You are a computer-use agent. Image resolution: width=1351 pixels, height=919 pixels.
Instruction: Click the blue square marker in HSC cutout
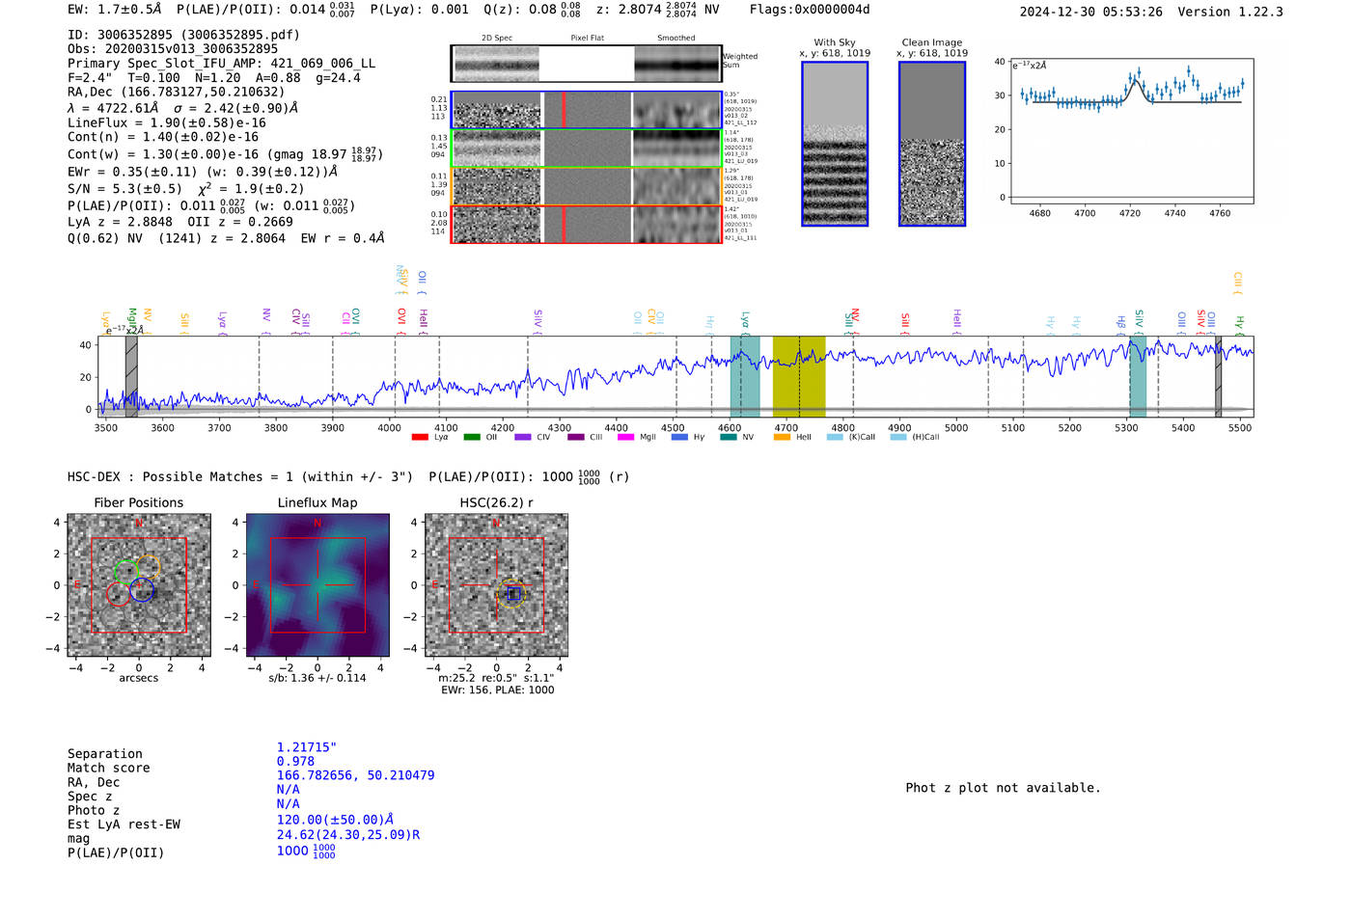514,594
